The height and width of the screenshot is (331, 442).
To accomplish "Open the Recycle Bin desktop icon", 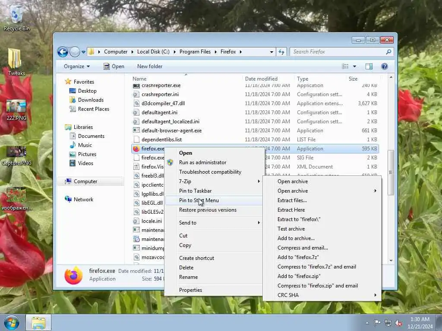I will point(16,17).
